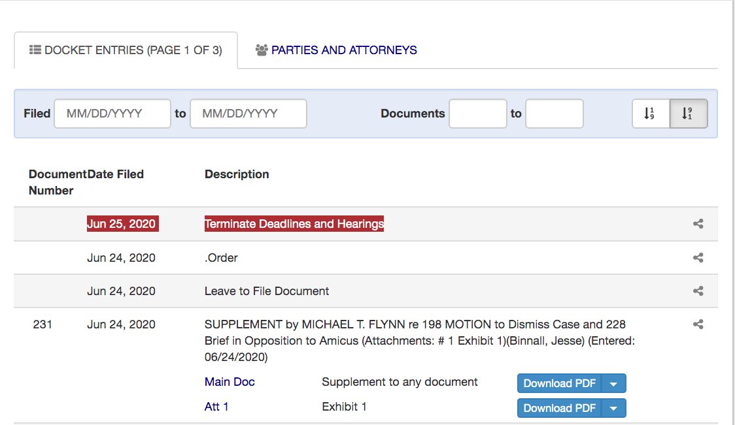
Task: Switch to Parties and Attorneys tab
Action: pyautogui.click(x=336, y=50)
